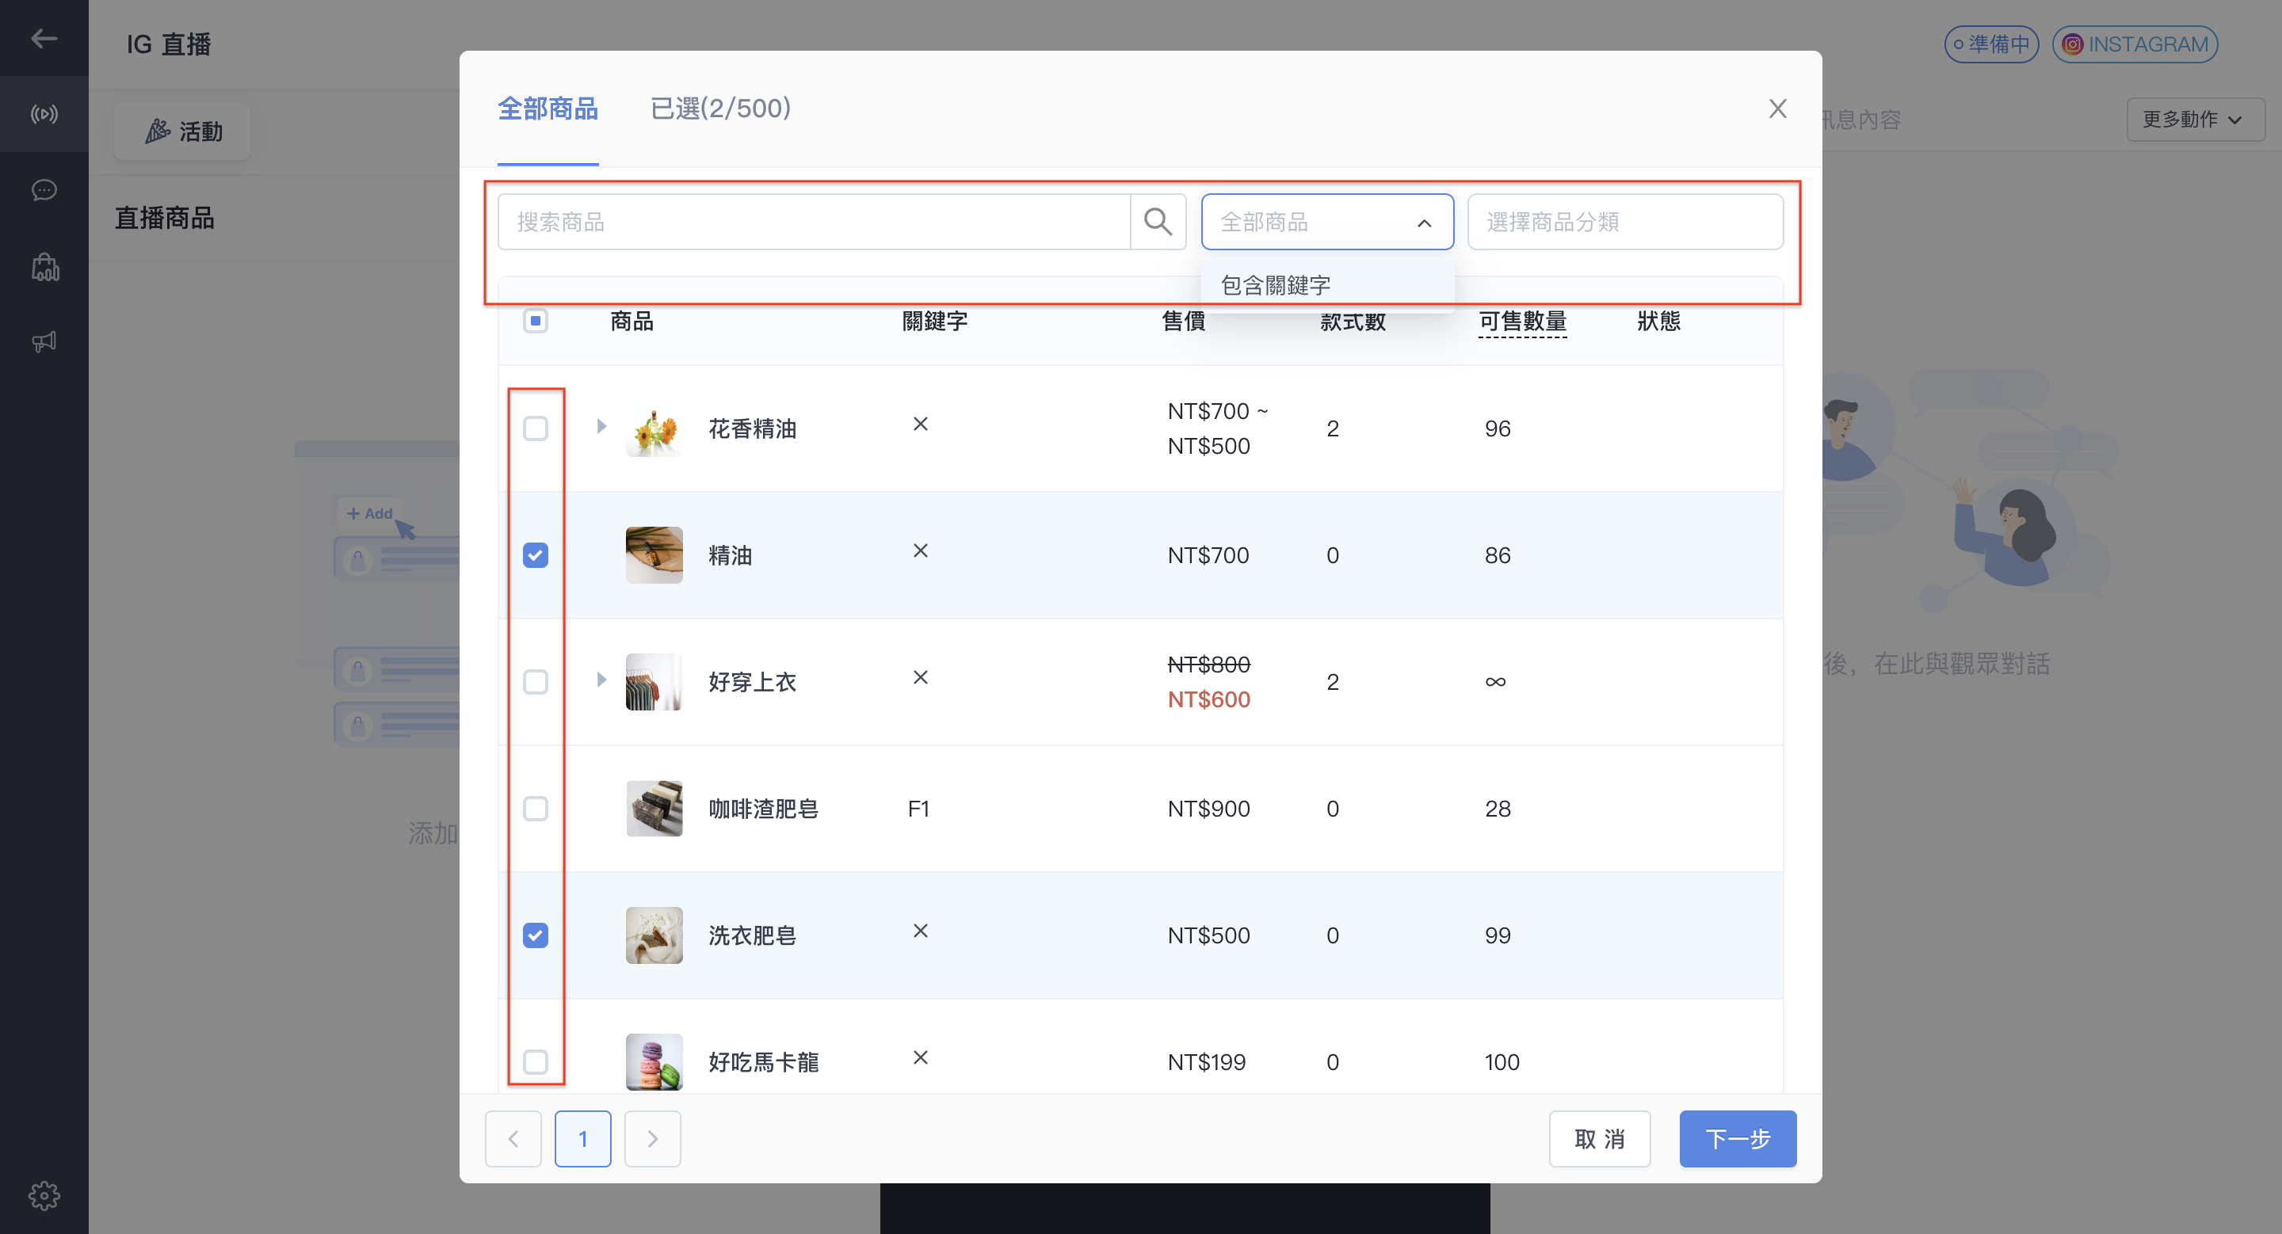
Task: Click the 咖啡渣肥皂 product name
Action: click(763, 808)
